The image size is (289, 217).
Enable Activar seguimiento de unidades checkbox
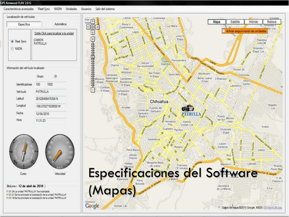click(x=224, y=31)
